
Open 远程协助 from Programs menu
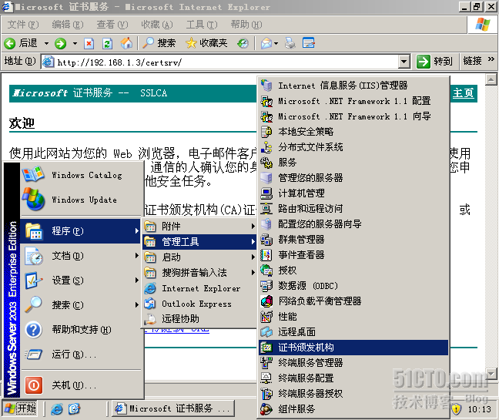pos(199,319)
